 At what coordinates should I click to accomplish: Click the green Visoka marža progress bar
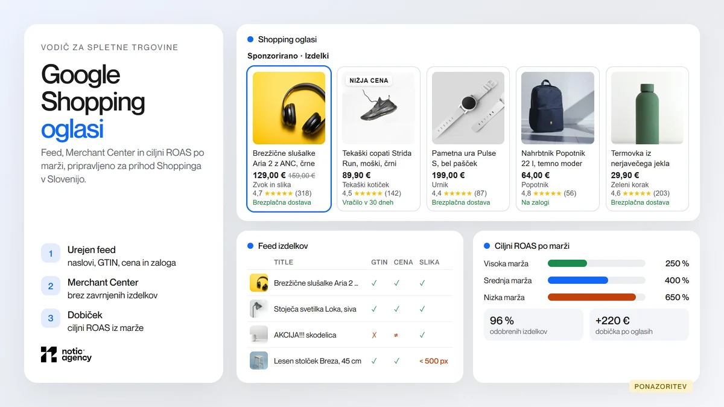(567, 263)
